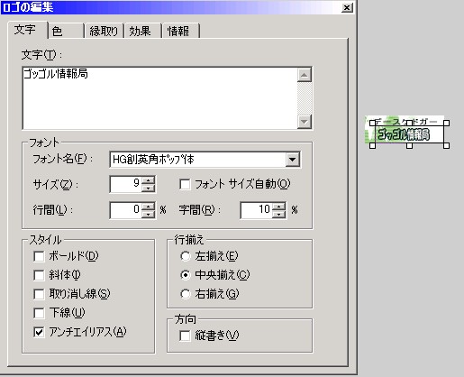Enable 斜体 italic style
The width and height of the screenshot is (464, 377).
pos(39,275)
